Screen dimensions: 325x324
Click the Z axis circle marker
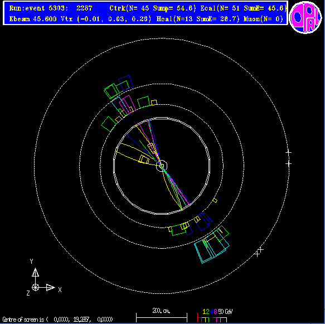tap(36, 287)
